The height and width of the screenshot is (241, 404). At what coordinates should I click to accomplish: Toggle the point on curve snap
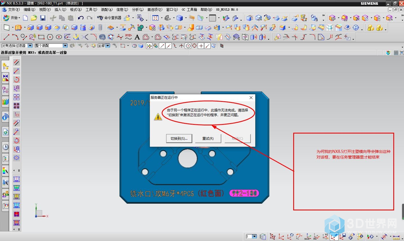[x=207, y=46]
